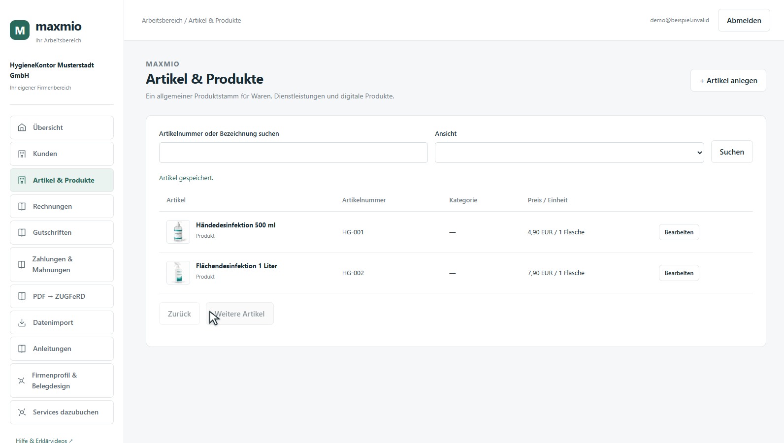Open the Flächendesinfektion 1 Liter product thumbnail
Viewport: 784px width, 443px height.
(178, 273)
